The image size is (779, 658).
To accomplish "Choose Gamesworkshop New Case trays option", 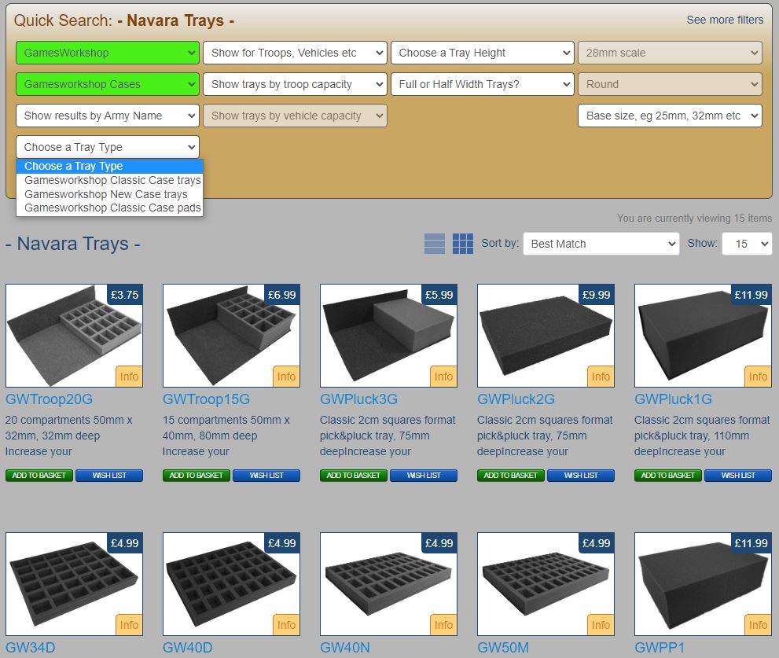I will (x=106, y=194).
